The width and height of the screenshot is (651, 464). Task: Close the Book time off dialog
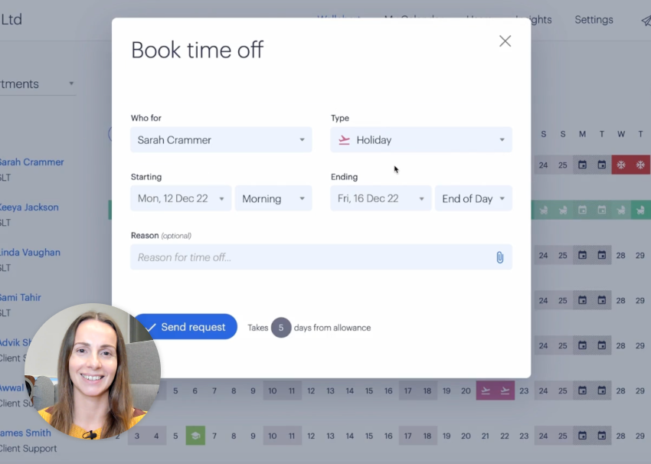(x=505, y=41)
